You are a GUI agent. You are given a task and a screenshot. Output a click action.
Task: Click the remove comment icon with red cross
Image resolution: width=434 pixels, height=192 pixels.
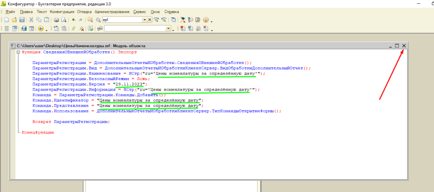81,29
